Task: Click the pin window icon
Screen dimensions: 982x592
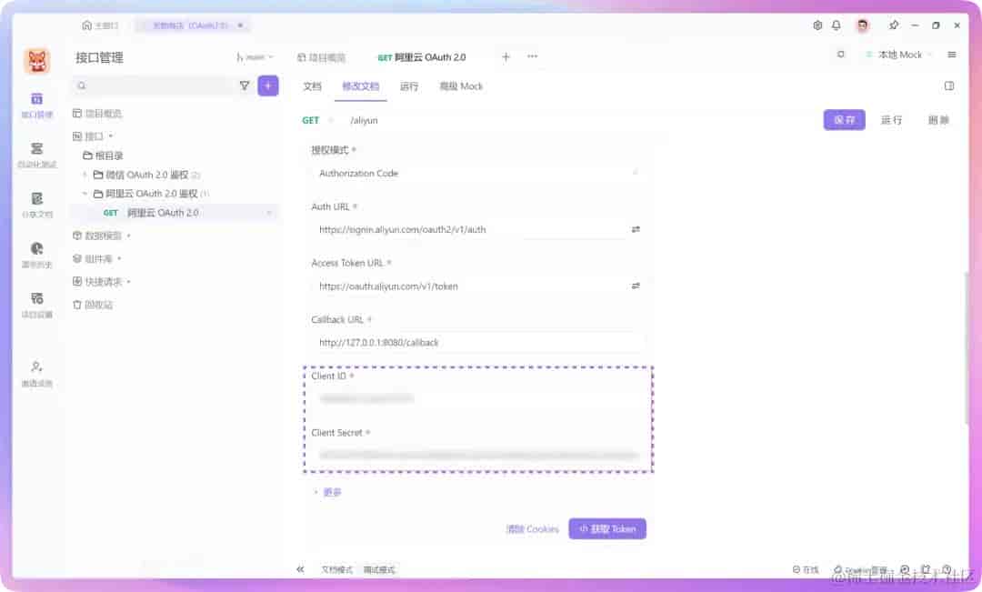Action: click(x=894, y=25)
